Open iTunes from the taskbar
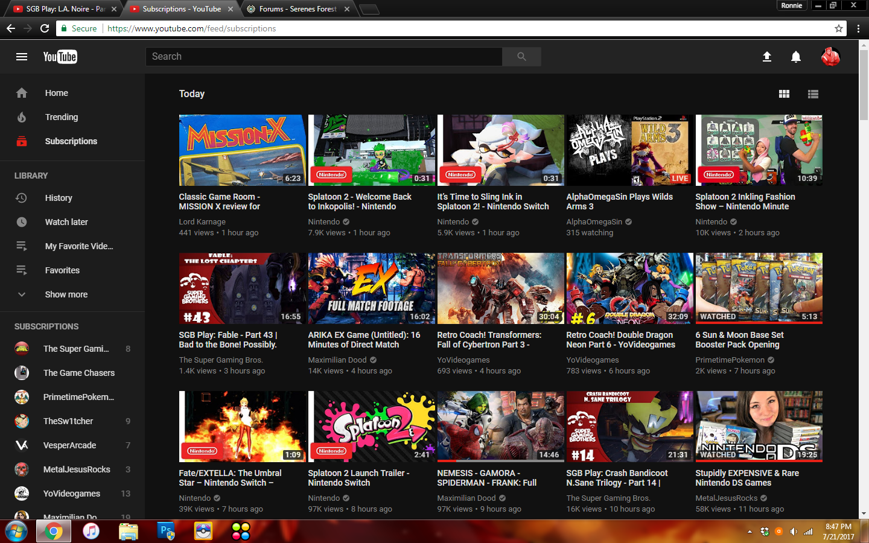 tap(91, 531)
